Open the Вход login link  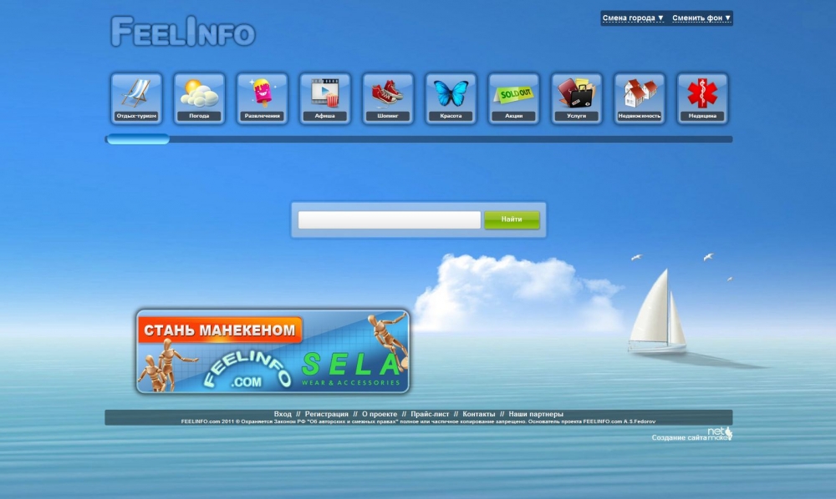tap(283, 414)
